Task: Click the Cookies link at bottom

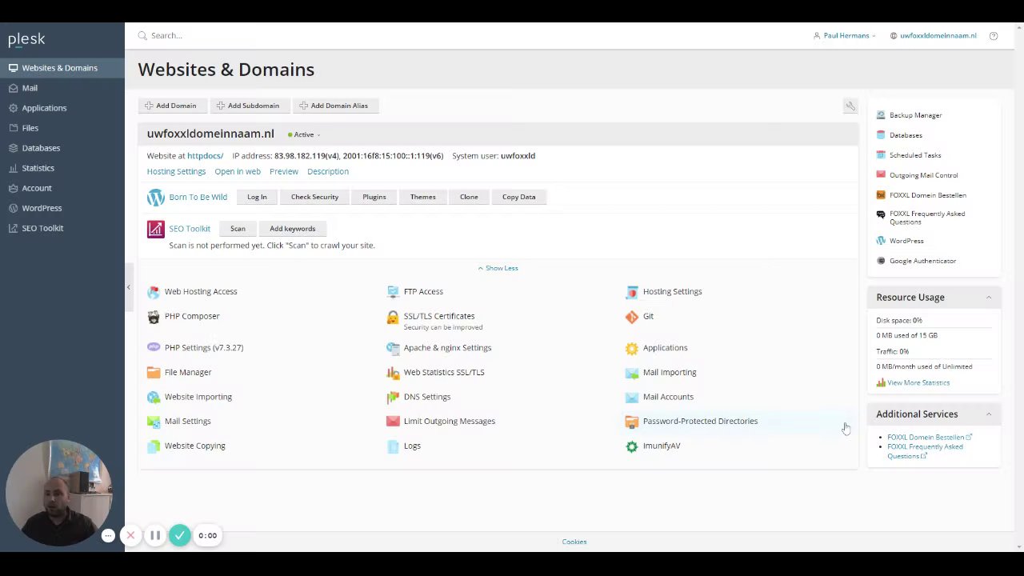Action: pyautogui.click(x=574, y=542)
